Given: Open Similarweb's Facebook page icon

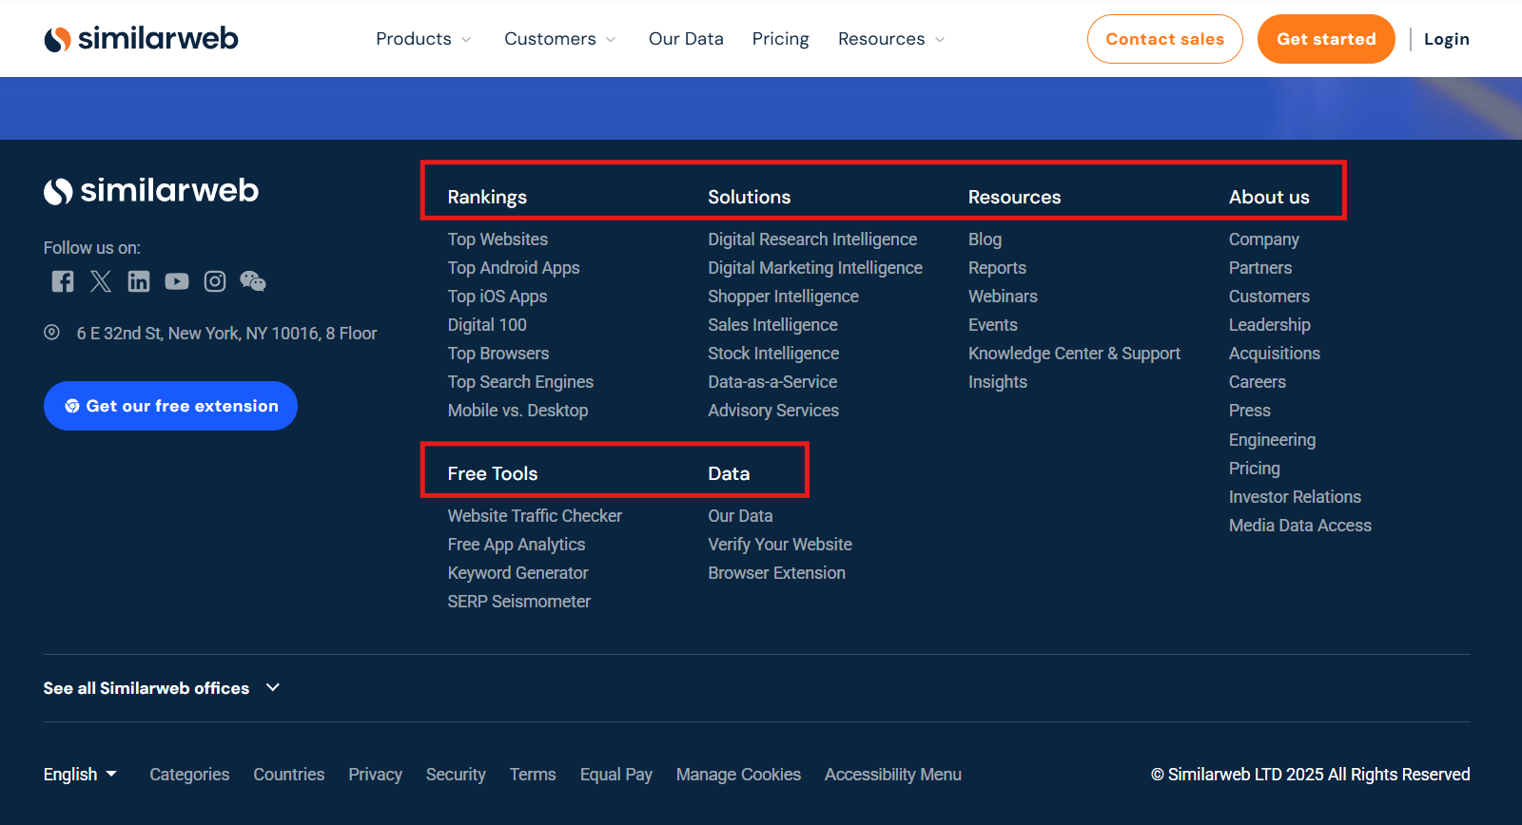Looking at the screenshot, I should [x=63, y=281].
